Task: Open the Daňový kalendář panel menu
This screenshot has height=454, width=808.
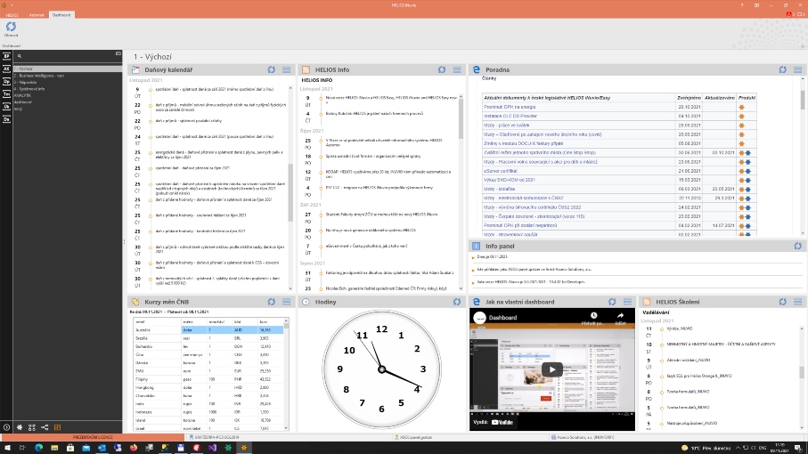Action: [286, 69]
